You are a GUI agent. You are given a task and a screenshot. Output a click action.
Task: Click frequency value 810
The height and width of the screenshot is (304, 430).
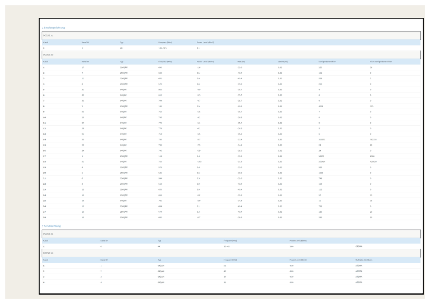click(x=160, y=95)
